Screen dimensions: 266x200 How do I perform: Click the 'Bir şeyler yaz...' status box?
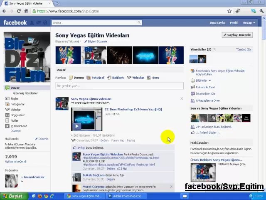click(x=119, y=86)
